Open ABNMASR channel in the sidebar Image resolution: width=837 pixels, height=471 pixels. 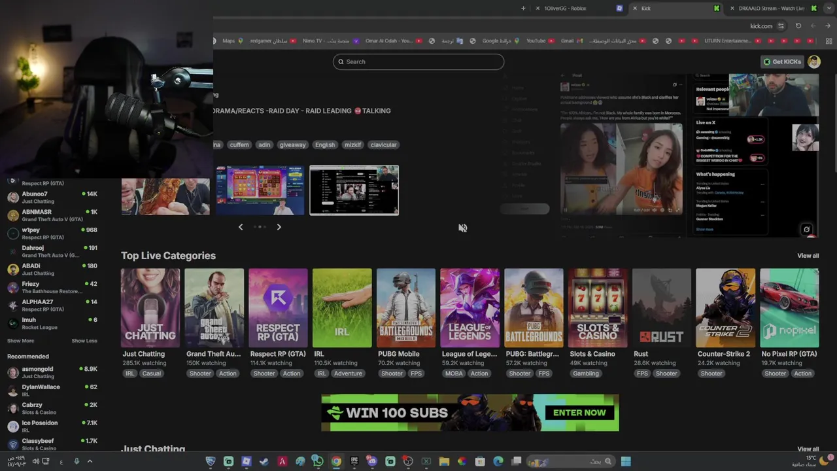pyautogui.click(x=52, y=215)
